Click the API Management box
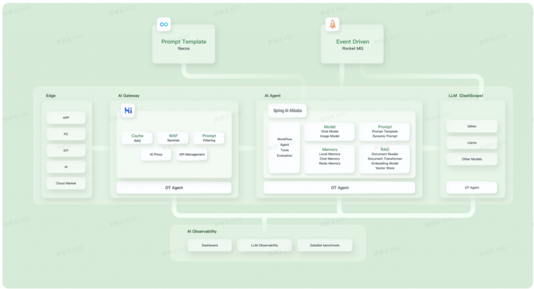The image size is (534, 289). tap(191, 154)
